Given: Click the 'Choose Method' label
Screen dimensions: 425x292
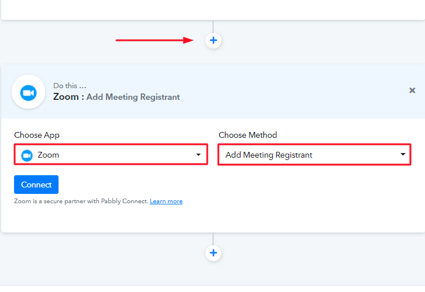Looking at the screenshot, I should pyautogui.click(x=248, y=135).
